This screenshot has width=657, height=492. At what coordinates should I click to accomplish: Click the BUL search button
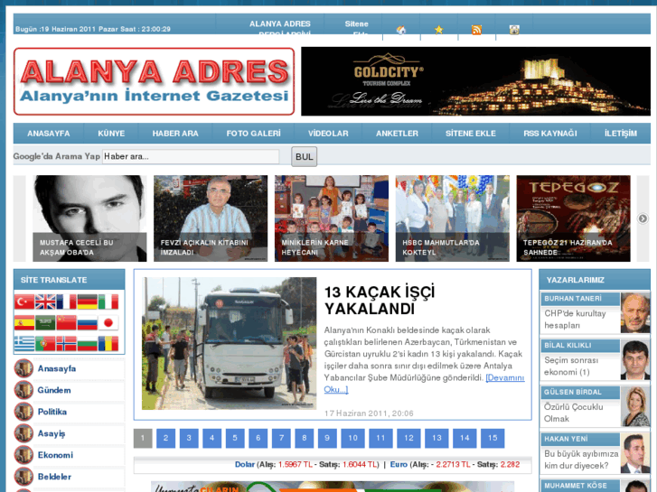point(305,156)
